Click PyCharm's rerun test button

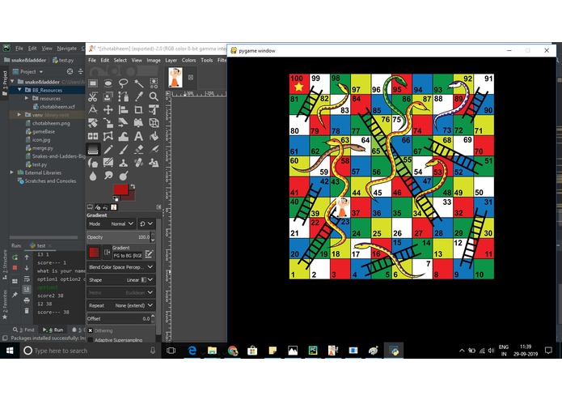point(15,257)
